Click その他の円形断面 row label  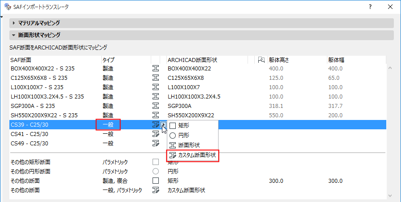[x=30, y=171]
